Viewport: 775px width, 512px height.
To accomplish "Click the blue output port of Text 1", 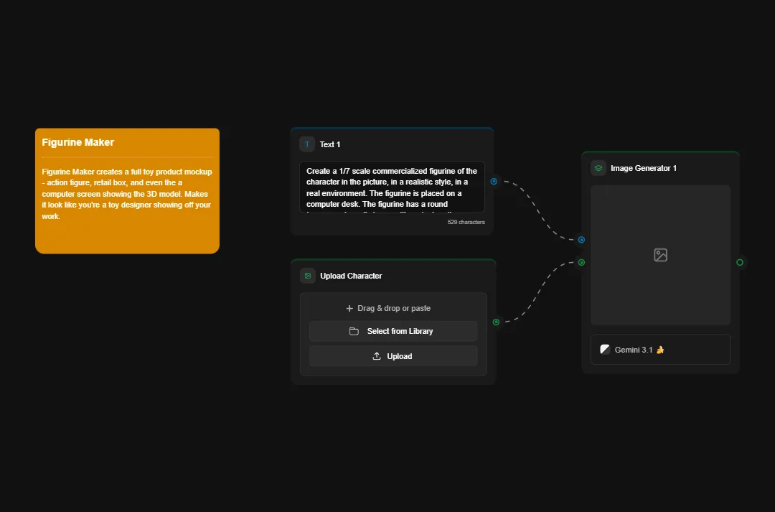I will pyautogui.click(x=494, y=182).
